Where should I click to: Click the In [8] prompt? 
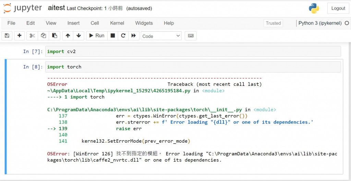[33, 67]
